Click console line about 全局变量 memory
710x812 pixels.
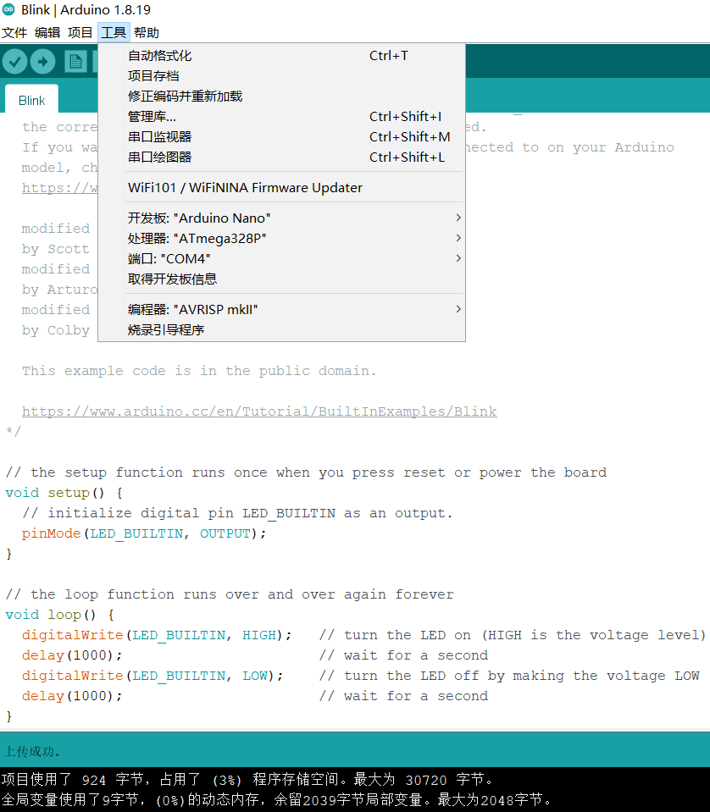(277, 800)
